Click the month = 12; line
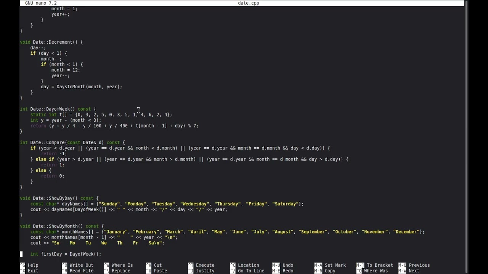 tap(66, 70)
